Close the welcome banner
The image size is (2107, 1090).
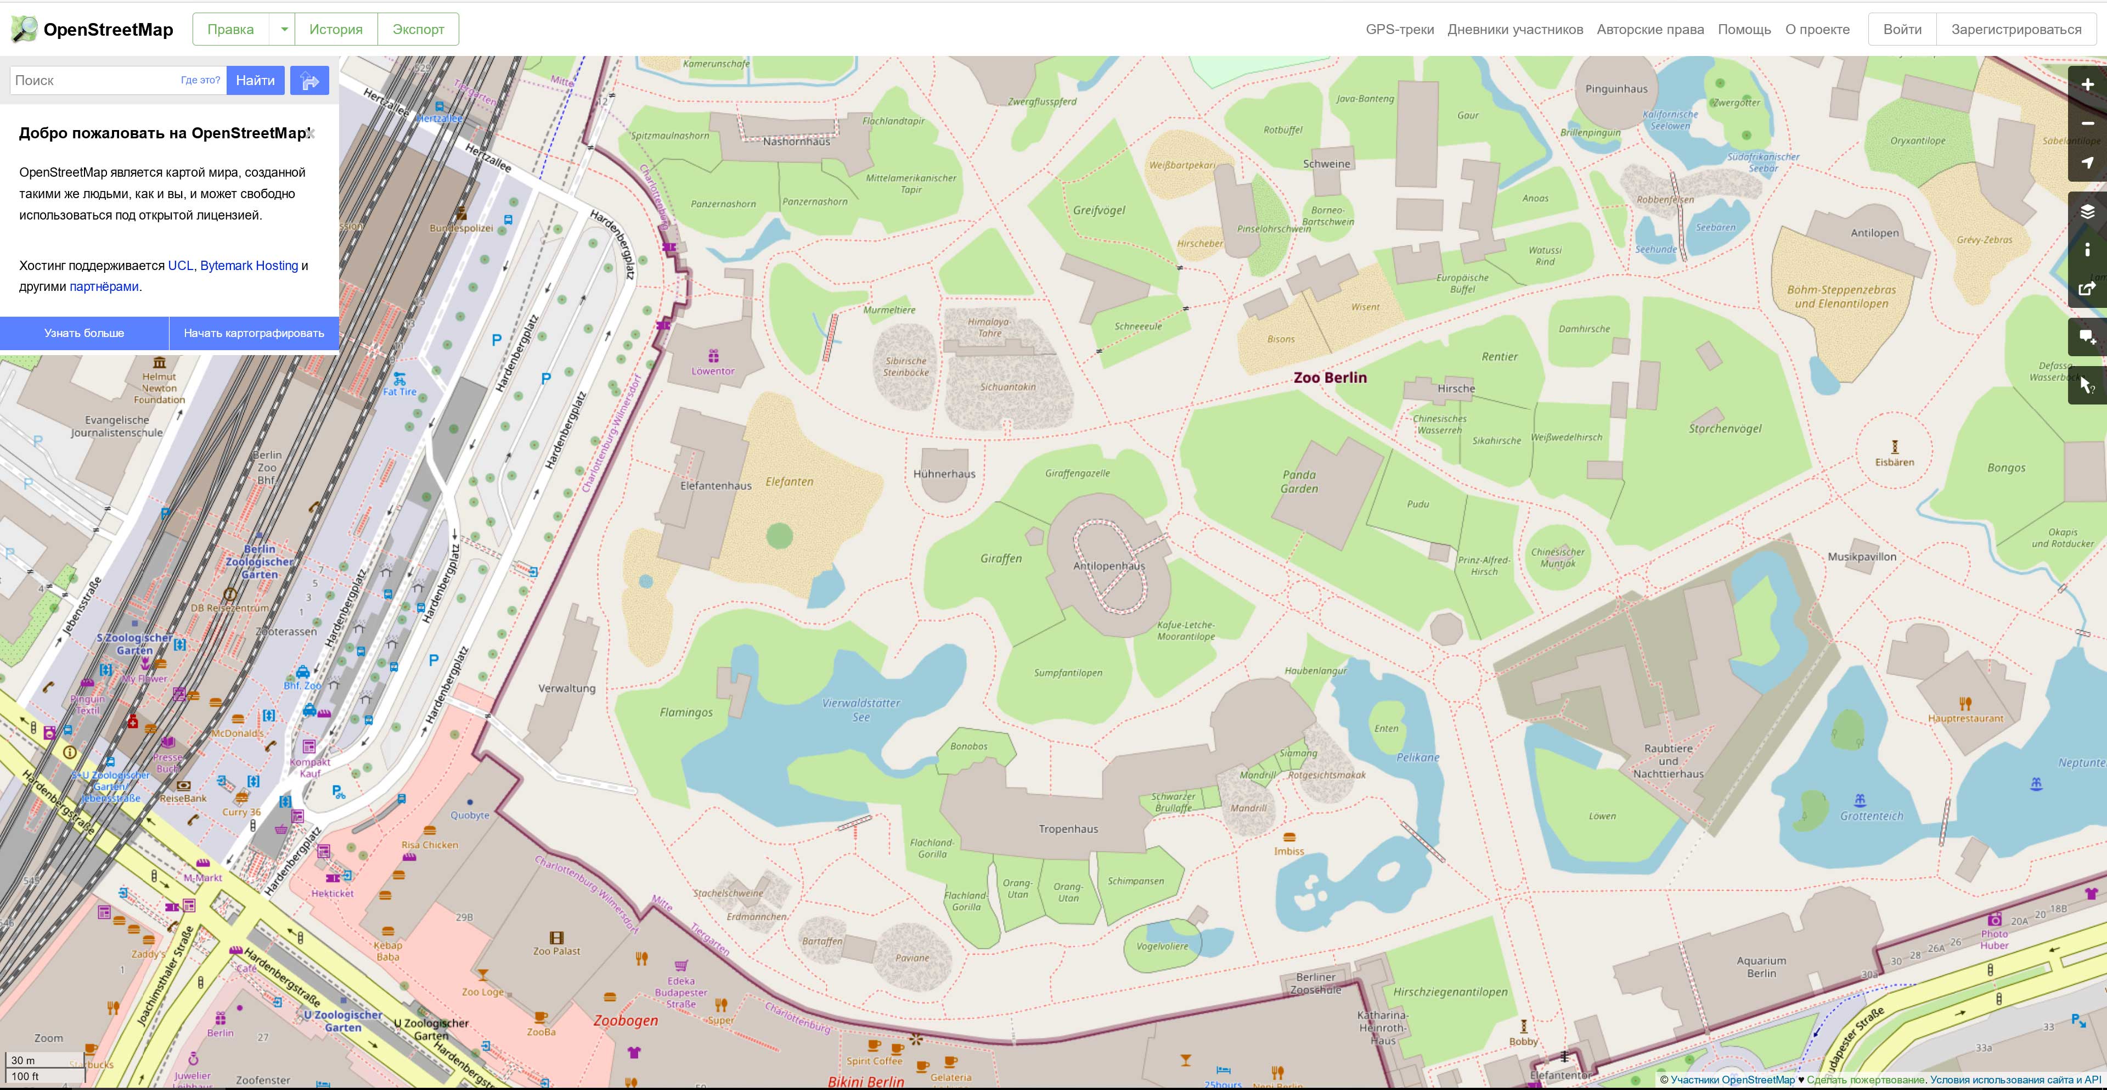pos(311,133)
